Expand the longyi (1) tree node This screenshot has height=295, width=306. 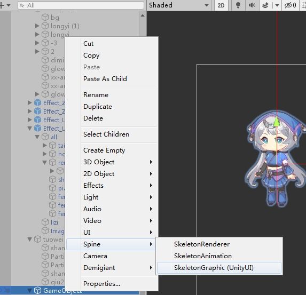click(37, 26)
